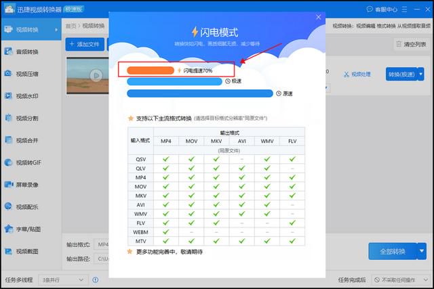Open the title bar hamburger menu
Screen dimensions: 434x289
[x=404, y=9]
